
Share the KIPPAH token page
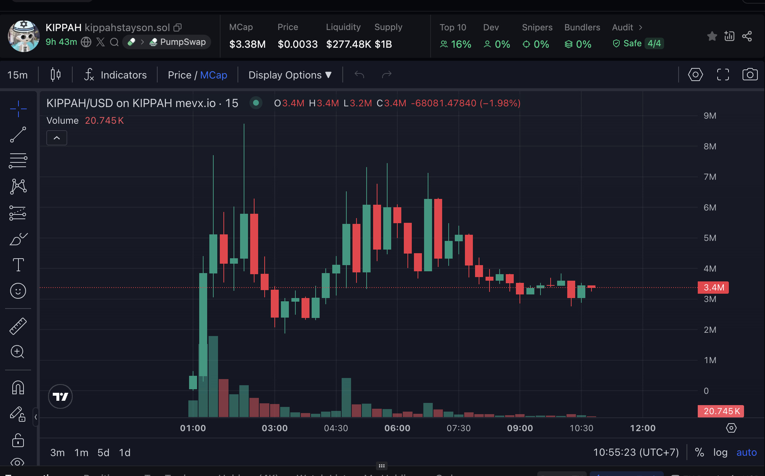click(x=747, y=36)
